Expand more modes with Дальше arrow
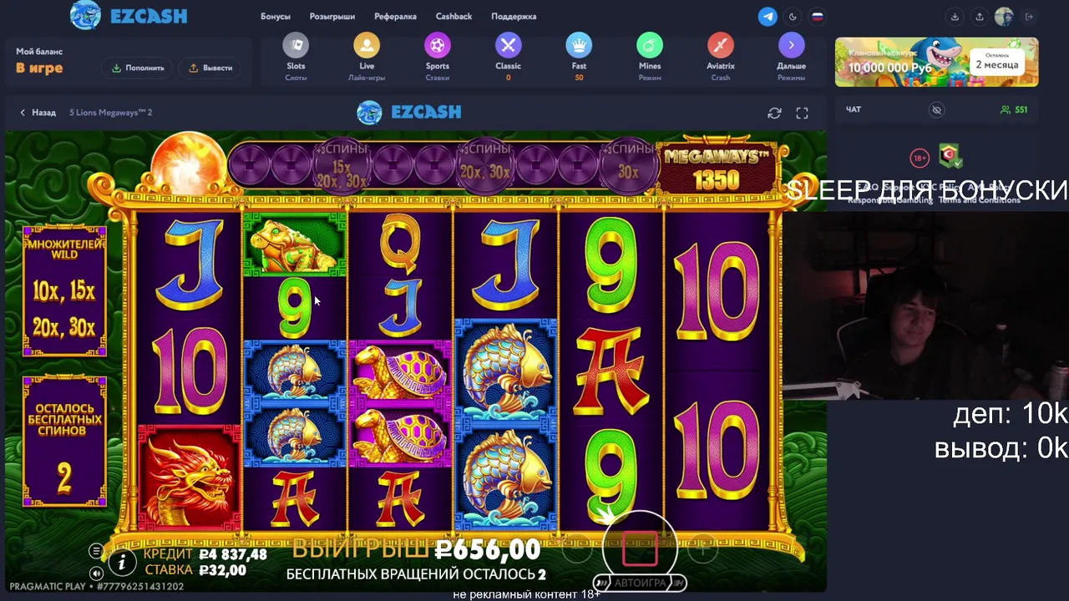The width and height of the screenshot is (1069, 601). coord(791,57)
